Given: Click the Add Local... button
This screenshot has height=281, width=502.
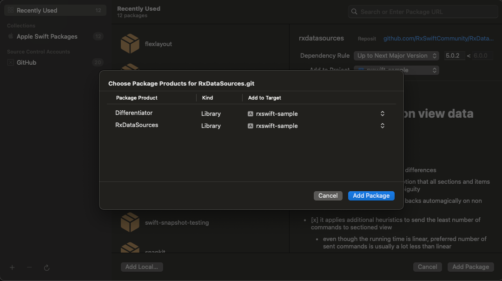Looking at the screenshot, I should (x=142, y=267).
